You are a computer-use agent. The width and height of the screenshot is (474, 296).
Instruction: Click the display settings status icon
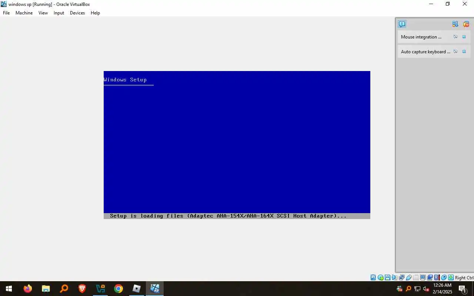tap(423, 277)
